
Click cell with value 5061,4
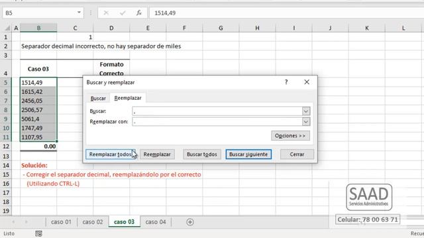pos(38,119)
